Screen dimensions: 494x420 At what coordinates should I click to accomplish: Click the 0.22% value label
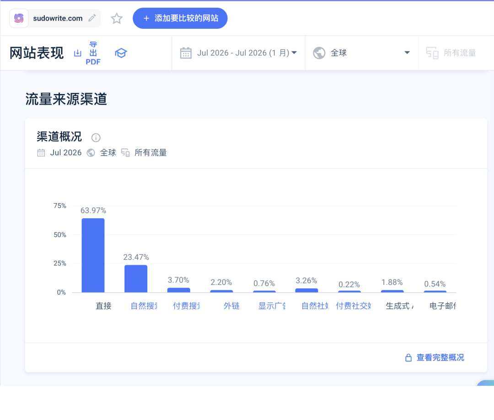click(349, 284)
